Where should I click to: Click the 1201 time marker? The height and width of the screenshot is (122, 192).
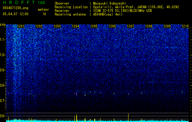click(x=21, y=26)
